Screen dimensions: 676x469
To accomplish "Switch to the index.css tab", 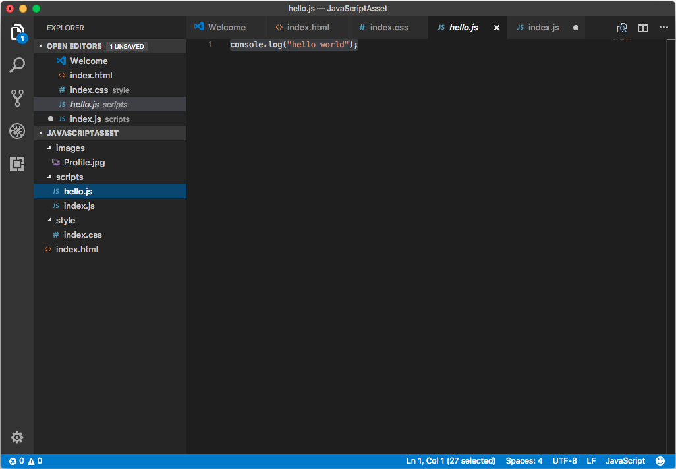I will coord(389,27).
